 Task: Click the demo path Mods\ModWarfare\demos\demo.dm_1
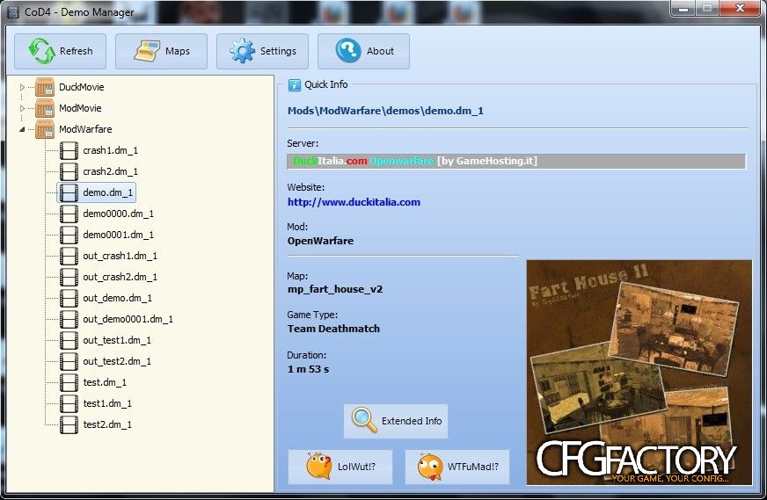click(x=385, y=111)
